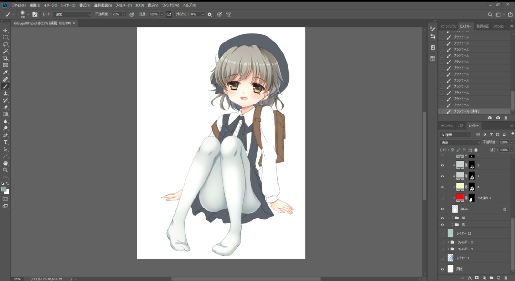
Task: Select the Move tool
Action: (x=6, y=31)
